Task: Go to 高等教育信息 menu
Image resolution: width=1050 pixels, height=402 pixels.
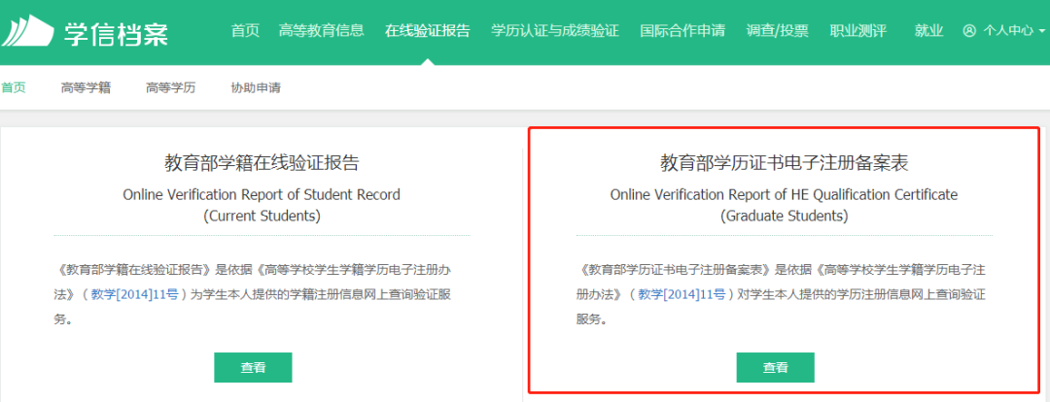Action: tap(322, 31)
